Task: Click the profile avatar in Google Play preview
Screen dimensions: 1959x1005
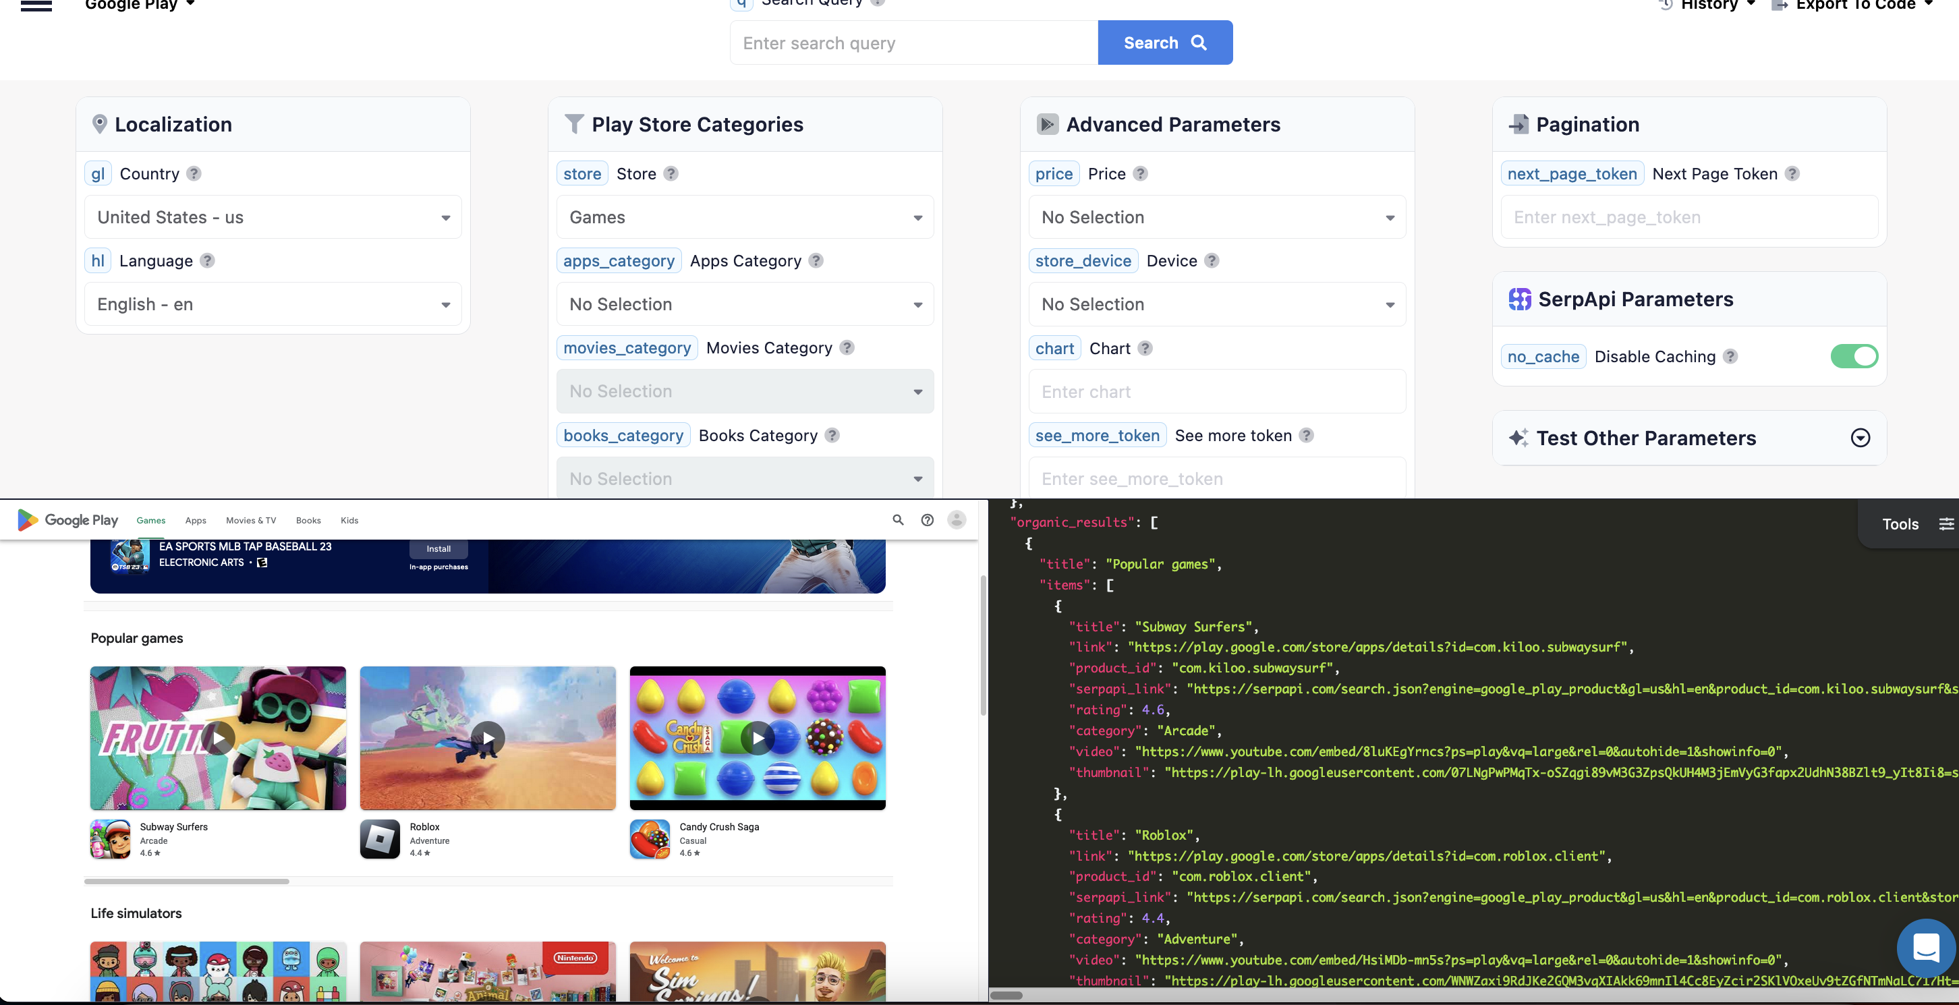Action: [956, 520]
